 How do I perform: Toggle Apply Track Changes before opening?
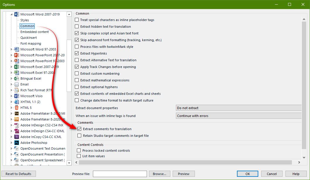click(x=77, y=67)
